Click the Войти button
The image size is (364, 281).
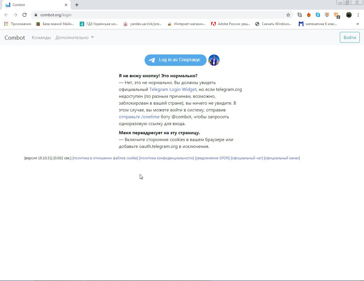click(350, 38)
